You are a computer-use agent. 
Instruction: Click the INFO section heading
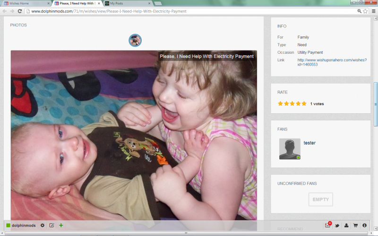pos(282,26)
